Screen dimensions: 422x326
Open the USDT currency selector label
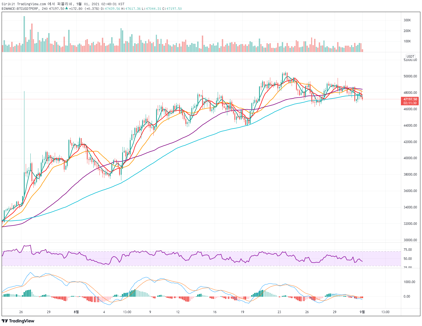point(410,57)
